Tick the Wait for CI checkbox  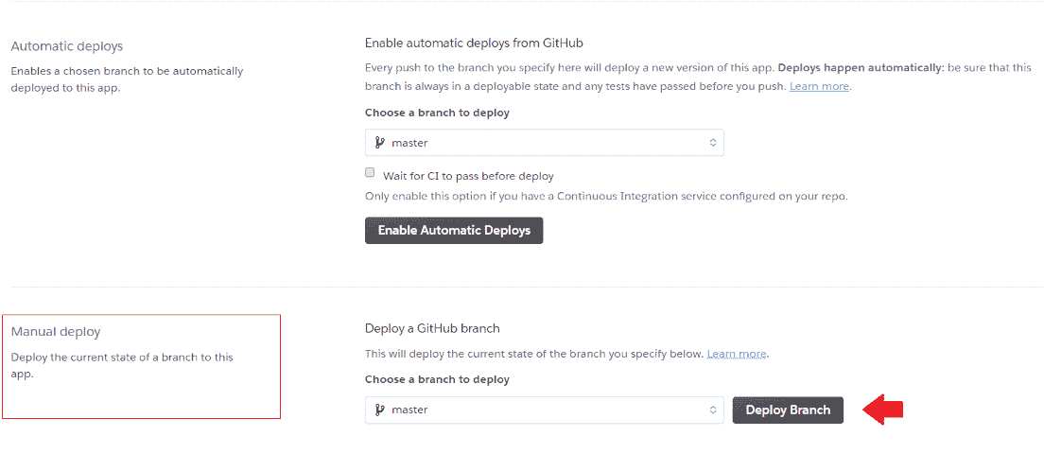(x=371, y=173)
